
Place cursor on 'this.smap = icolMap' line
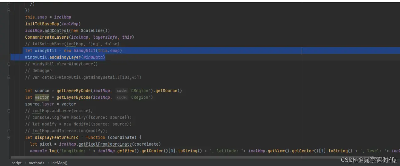[x=48, y=17]
